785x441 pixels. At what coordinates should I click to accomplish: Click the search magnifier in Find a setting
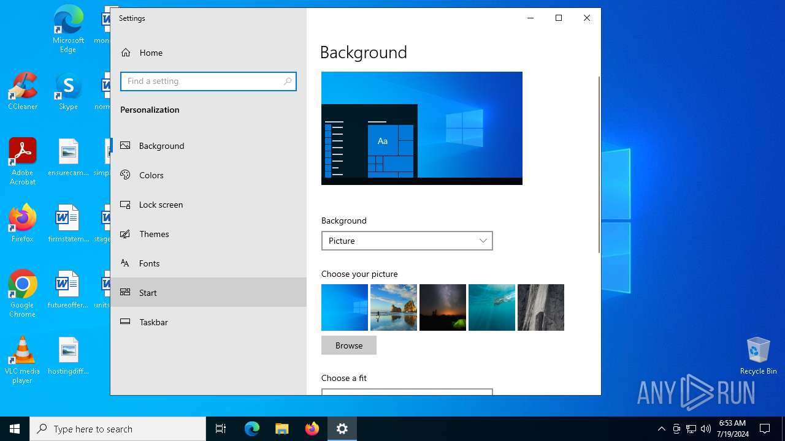(x=288, y=81)
